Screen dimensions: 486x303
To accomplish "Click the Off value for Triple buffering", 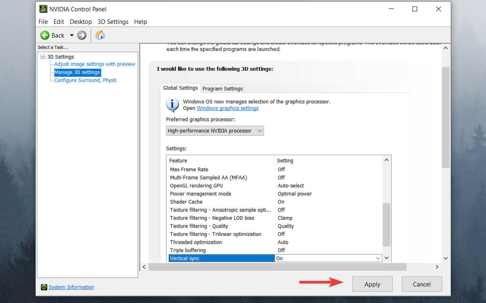I will pos(281,250).
